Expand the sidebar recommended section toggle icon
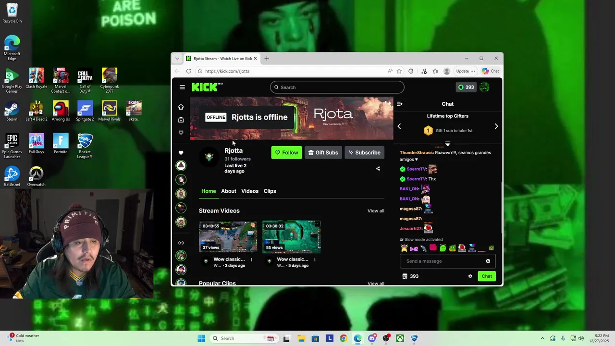 coord(181,243)
